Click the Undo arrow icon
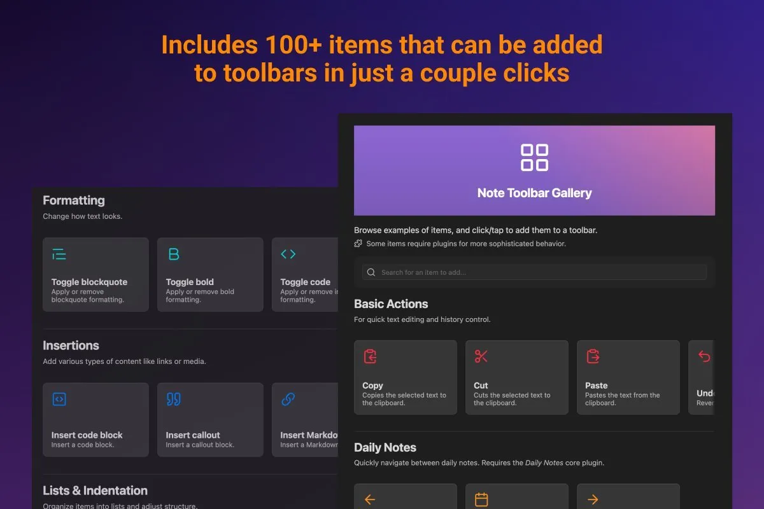Image resolution: width=764 pixels, height=509 pixels. click(x=704, y=356)
